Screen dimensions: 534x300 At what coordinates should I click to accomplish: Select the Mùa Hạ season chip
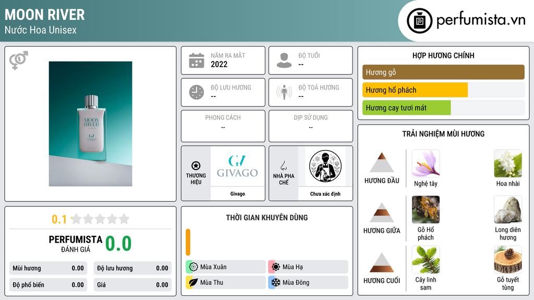coord(308,267)
